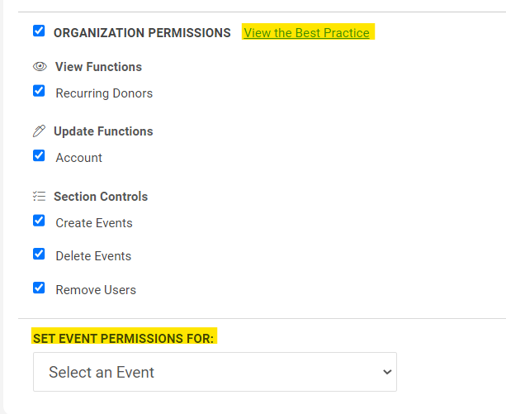The height and width of the screenshot is (414, 506).
Task: Select the Section Controls heading text
Action: coord(101,197)
